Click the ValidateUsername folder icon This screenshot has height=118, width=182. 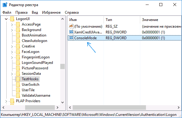18,95
